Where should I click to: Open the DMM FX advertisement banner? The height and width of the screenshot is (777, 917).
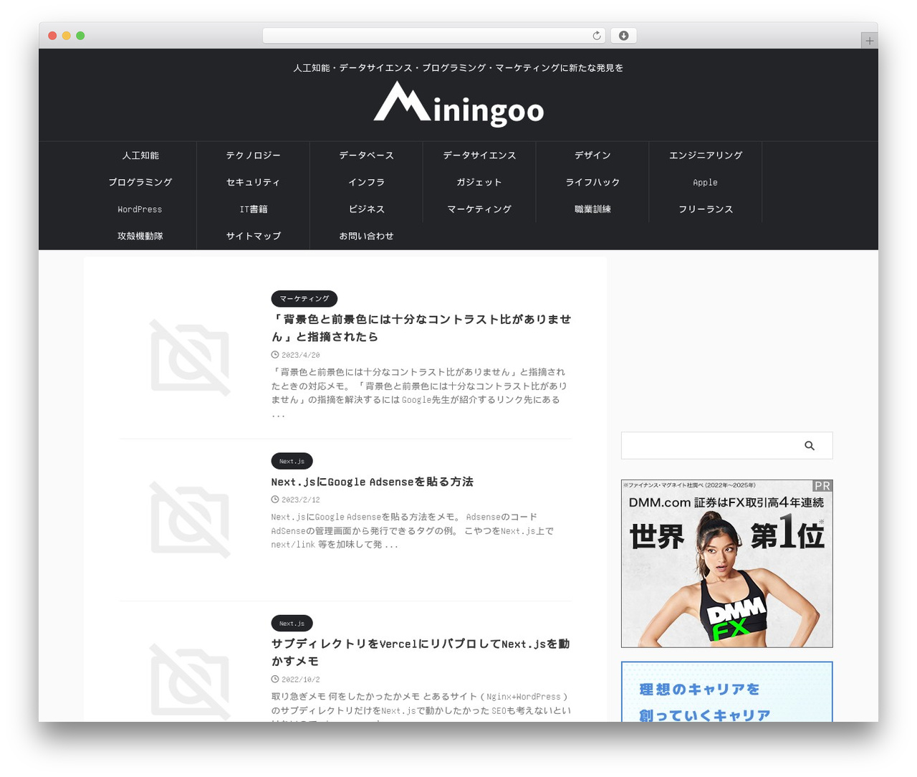pyautogui.click(x=727, y=564)
